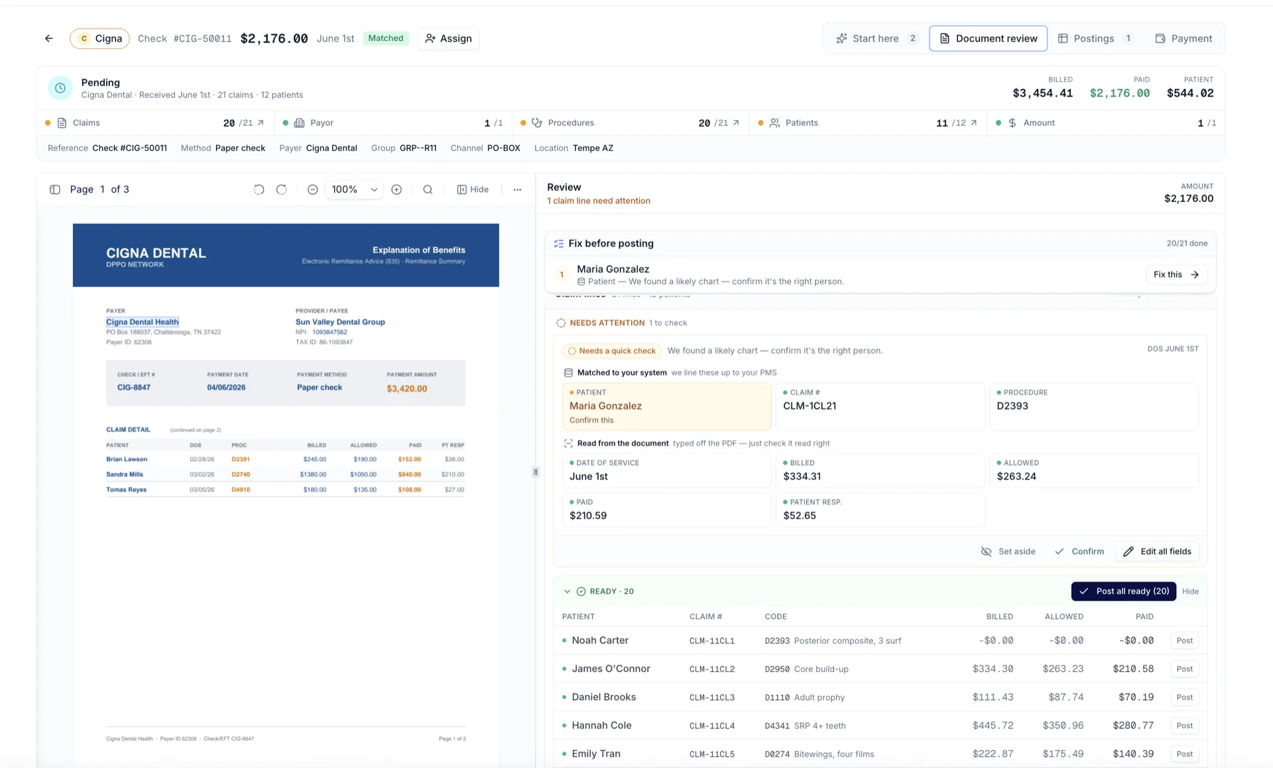Open the zoom level 100% dropdown
Image resolution: width=1273 pixels, height=768 pixels.
[x=354, y=190]
